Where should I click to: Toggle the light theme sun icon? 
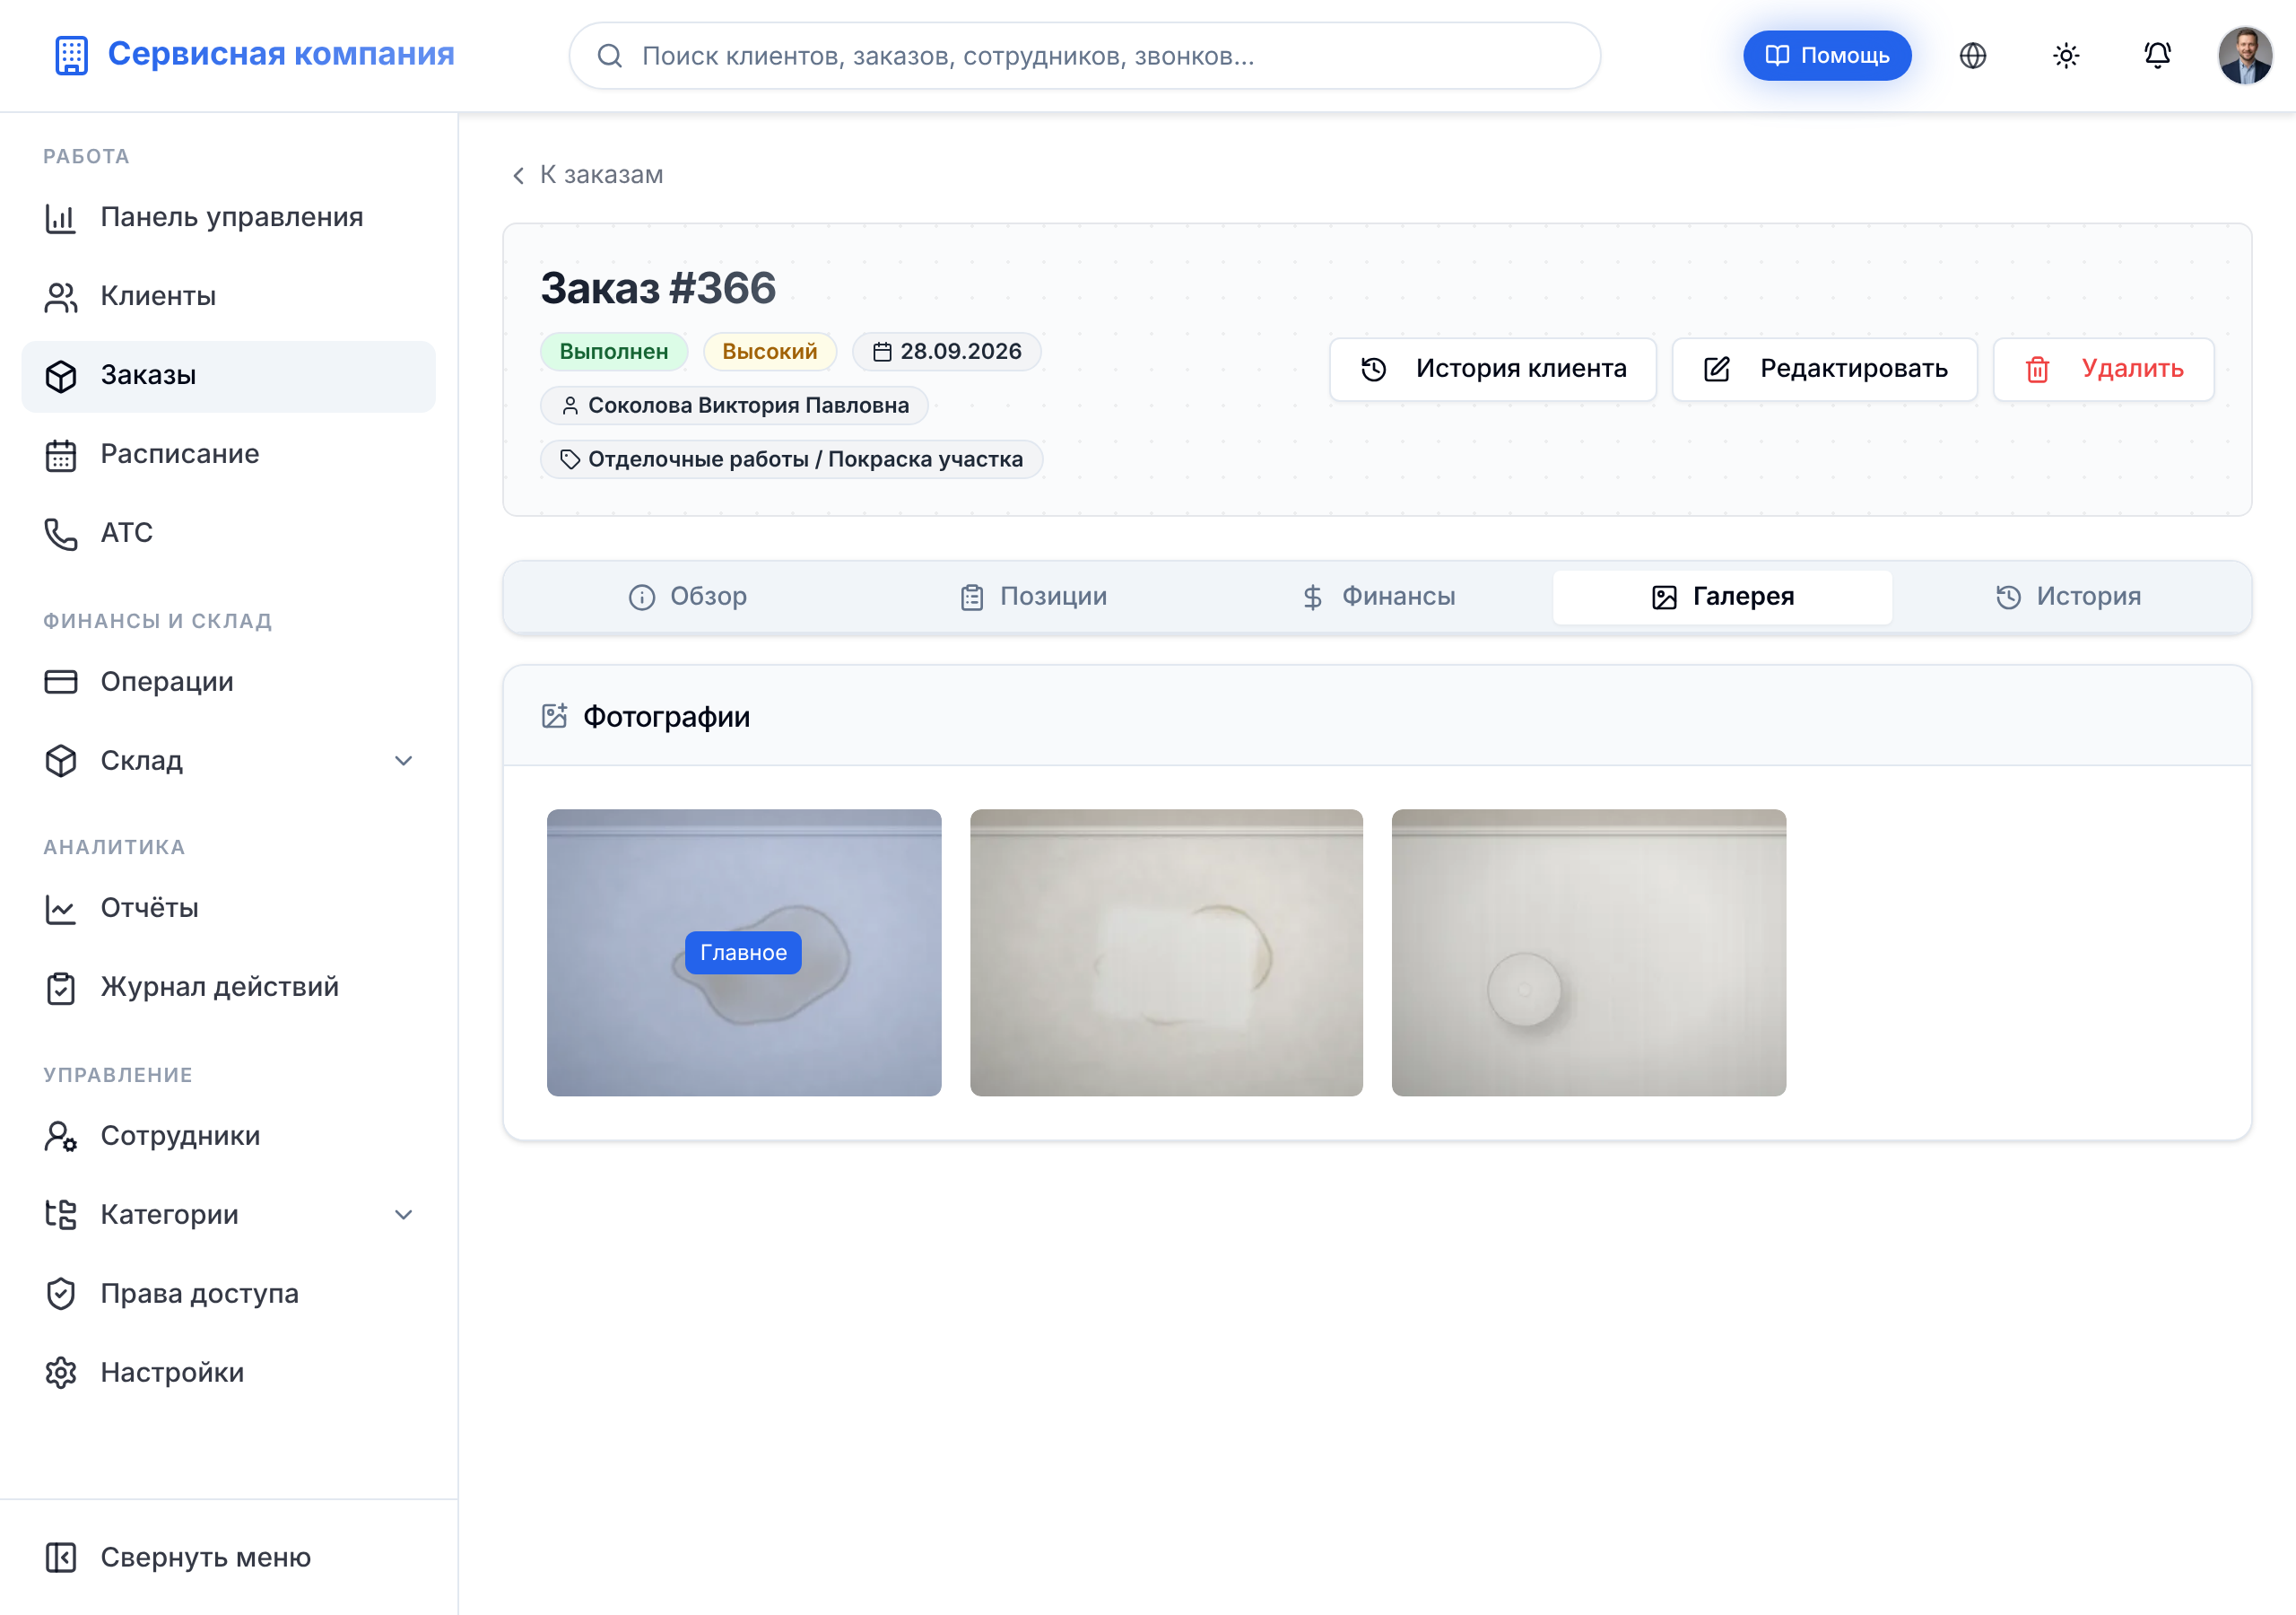[x=2065, y=55]
